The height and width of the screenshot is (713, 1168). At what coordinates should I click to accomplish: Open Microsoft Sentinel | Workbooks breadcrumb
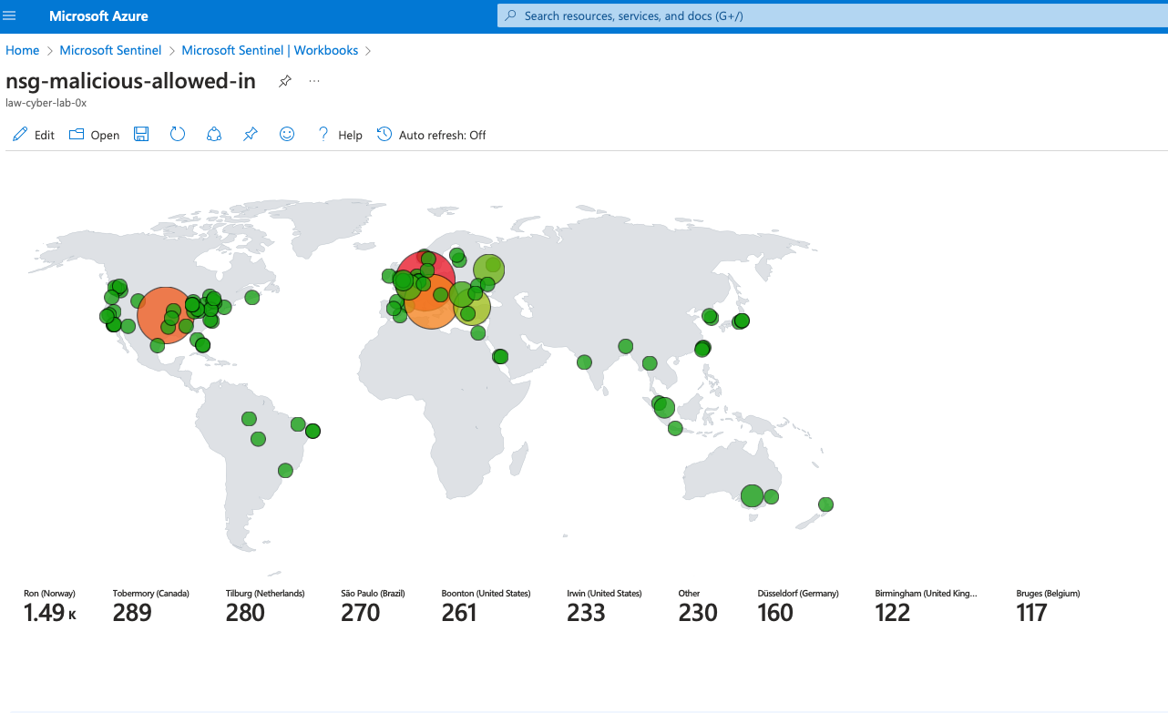(270, 50)
